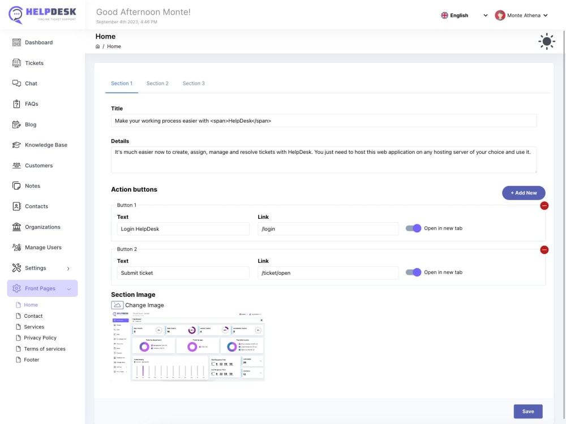Image resolution: width=566 pixels, height=424 pixels.
Task: Toggle Open in new tab for Button 1
Action: tap(413, 228)
